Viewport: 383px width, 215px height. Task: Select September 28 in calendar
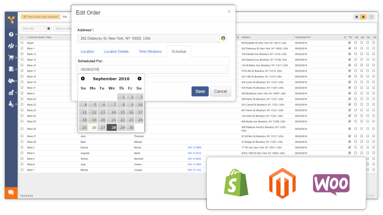pos(112,128)
